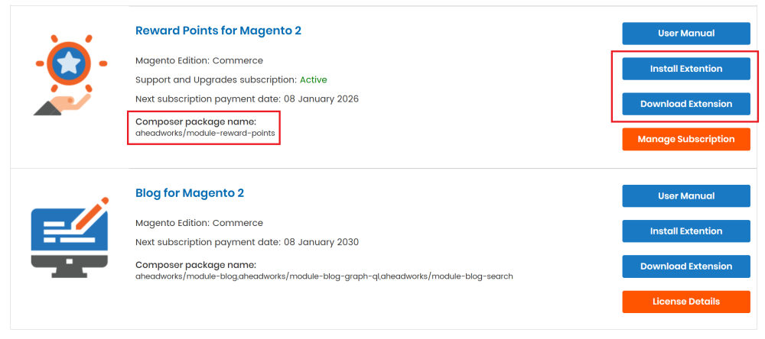The height and width of the screenshot is (339, 765).
Task: Click Install Extention for Blog
Action: [686, 231]
